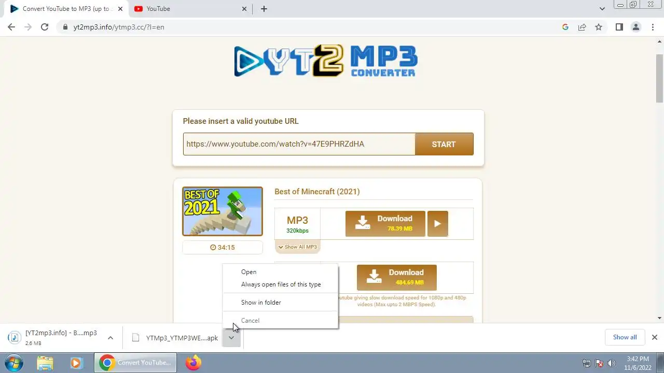Click the scrollbar up arrow
This screenshot has height=373, width=664.
[x=659, y=41]
